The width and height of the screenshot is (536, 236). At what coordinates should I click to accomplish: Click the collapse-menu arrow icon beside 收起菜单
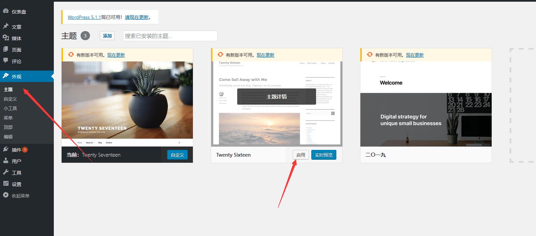[x=6, y=195]
